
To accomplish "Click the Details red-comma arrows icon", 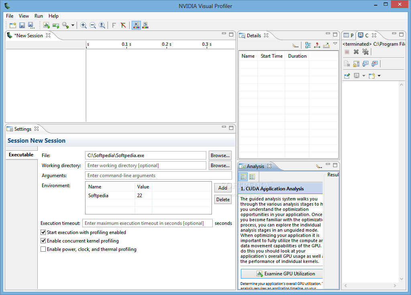I will (x=317, y=45).
